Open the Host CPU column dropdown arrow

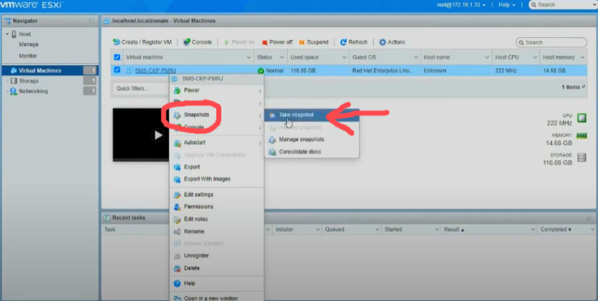(x=535, y=57)
